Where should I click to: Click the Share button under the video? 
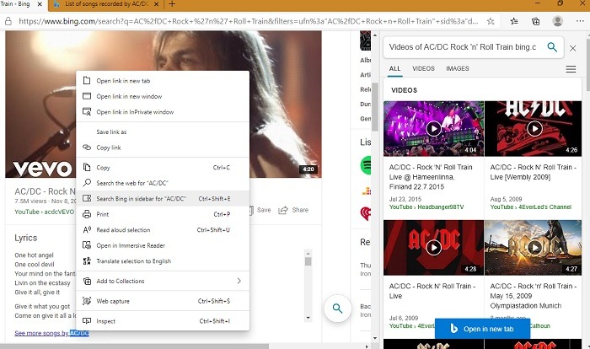click(293, 210)
